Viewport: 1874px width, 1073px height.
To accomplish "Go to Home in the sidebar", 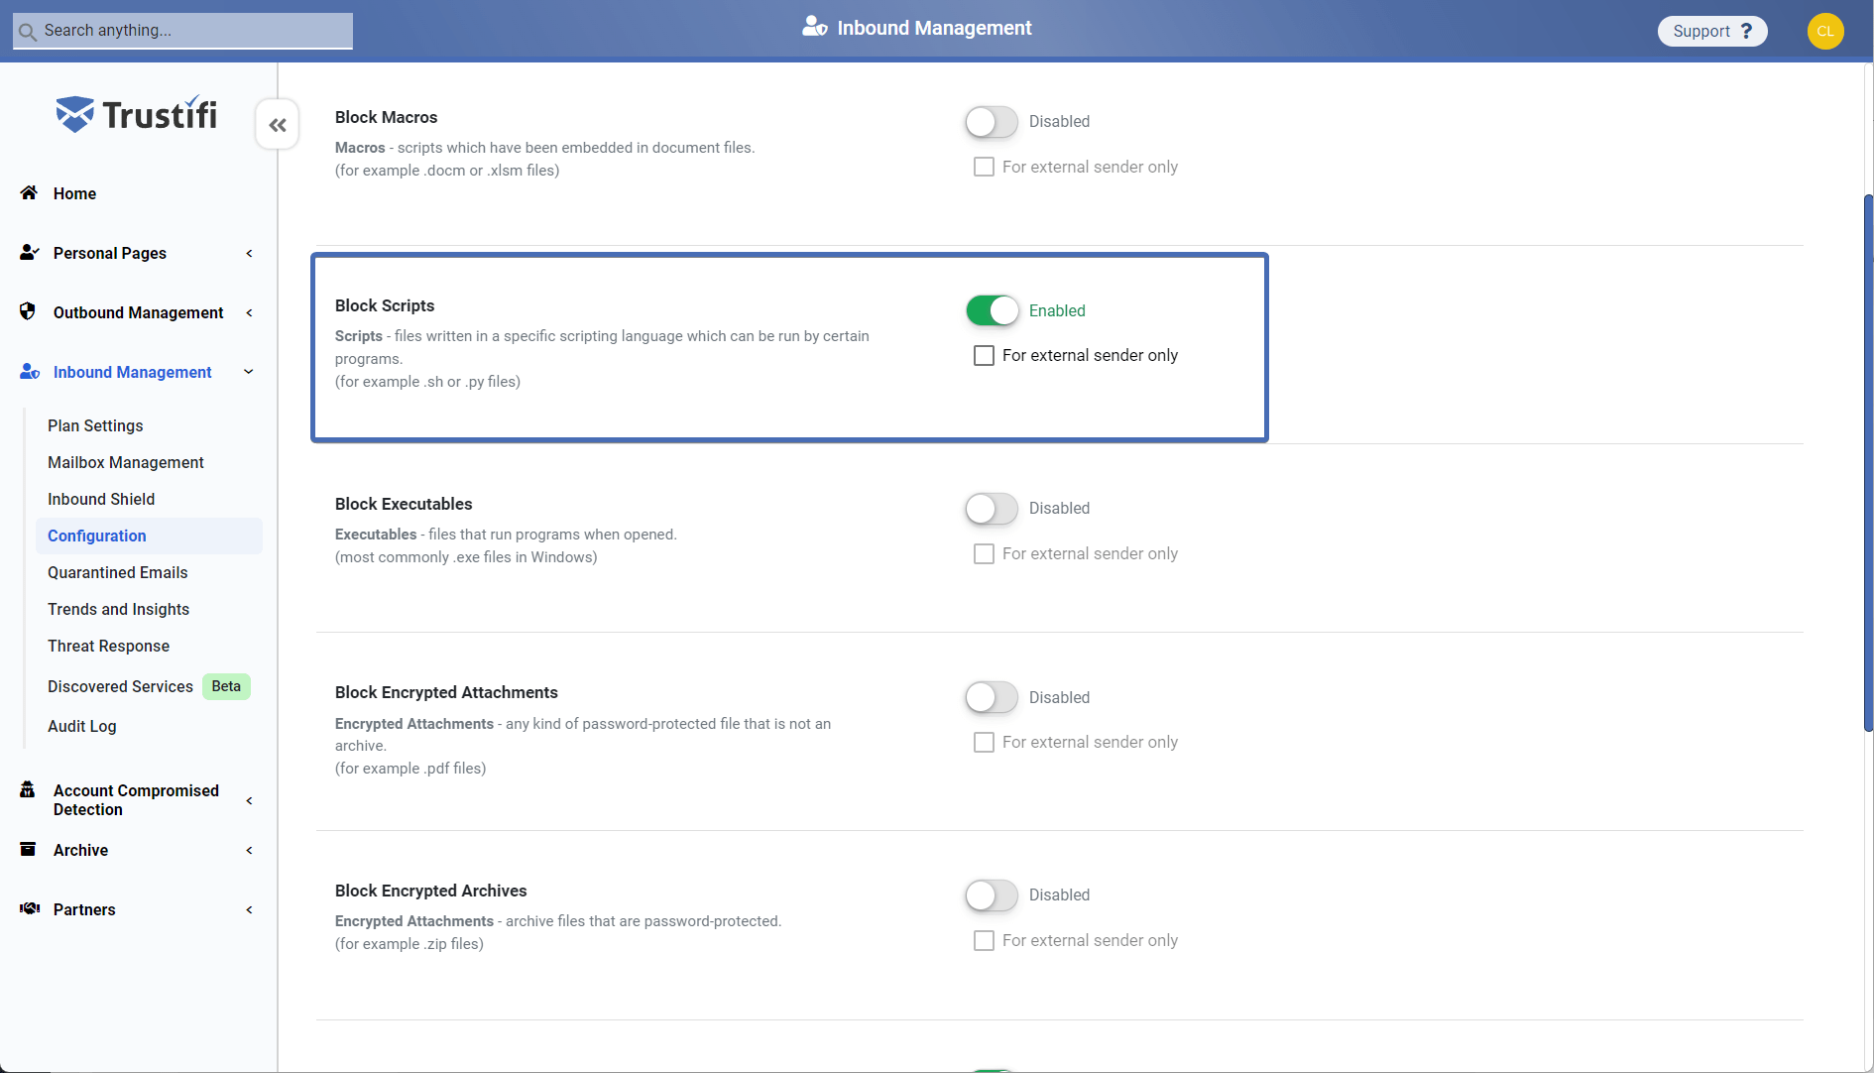I will pyautogui.click(x=74, y=193).
